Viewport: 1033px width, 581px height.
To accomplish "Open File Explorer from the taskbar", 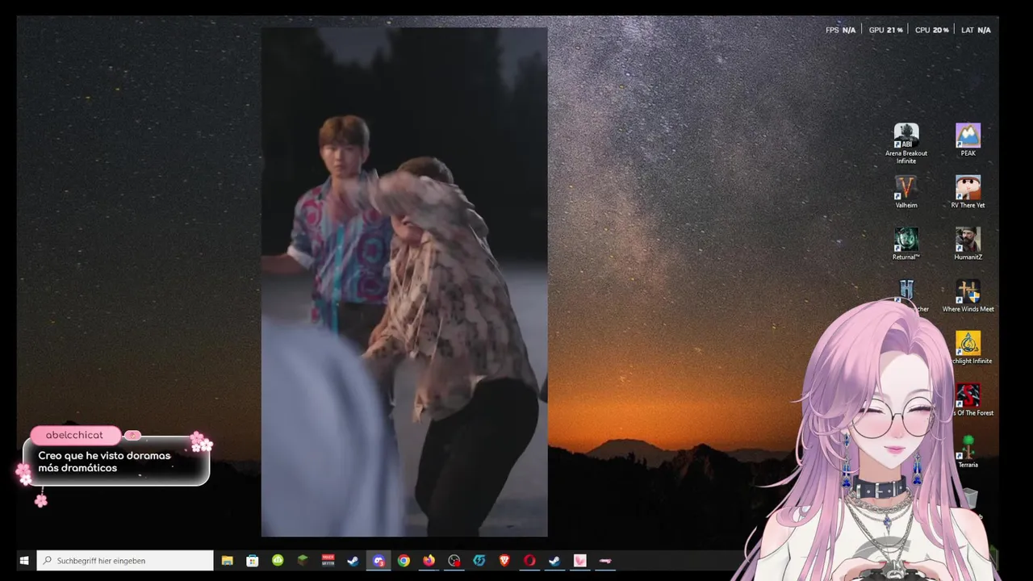I will 228,560.
